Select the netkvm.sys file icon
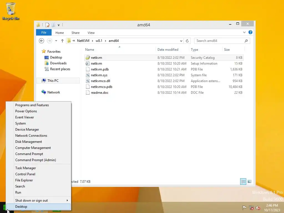The width and height of the screenshot is (284, 213). (88, 75)
